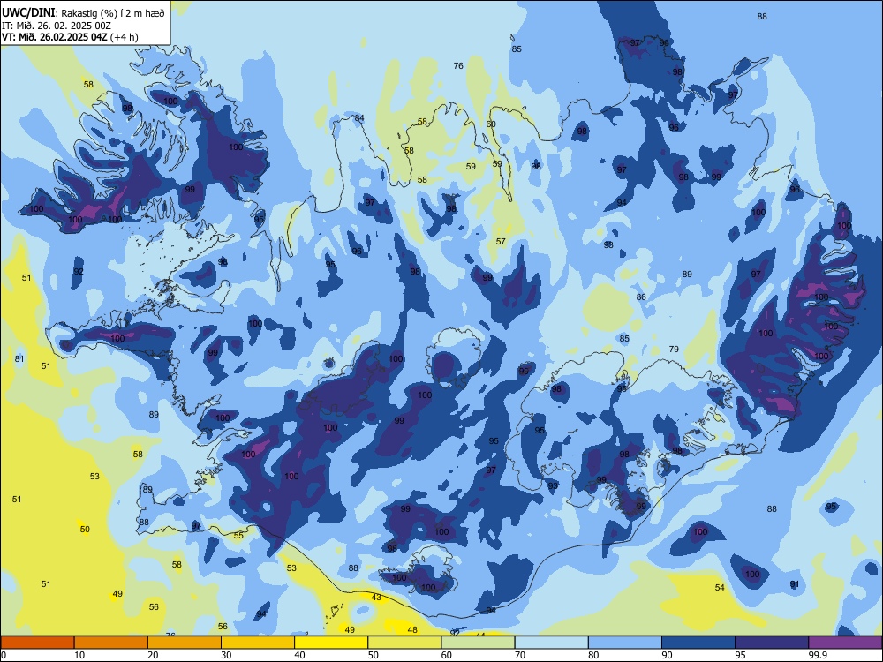This screenshot has height=662, width=883.
Task: Click the bright yellow 40–50 legend swatch
Action: point(331,643)
